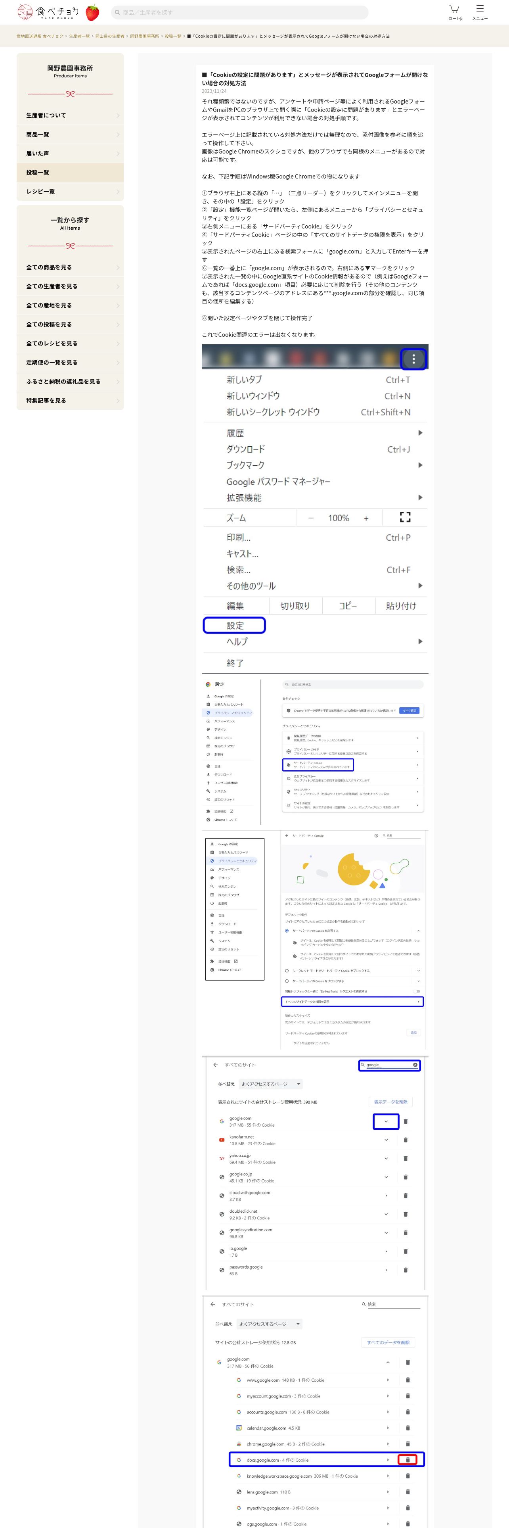509x1528 pixels.
Task: Open the Chrome main menu screenshot image
Action: [315, 509]
